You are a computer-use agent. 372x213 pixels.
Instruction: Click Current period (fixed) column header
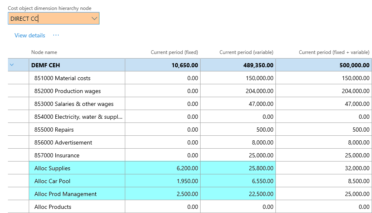pos(174,52)
